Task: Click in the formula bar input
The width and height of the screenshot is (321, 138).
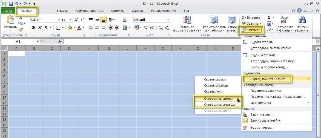Action: click(x=189, y=42)
